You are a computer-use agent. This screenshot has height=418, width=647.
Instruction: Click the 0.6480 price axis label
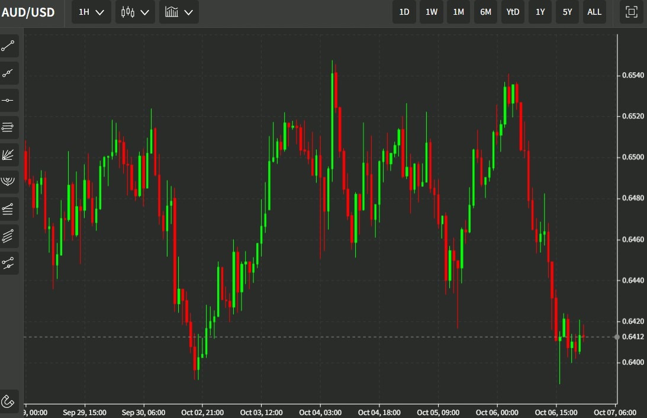[633, 198]
